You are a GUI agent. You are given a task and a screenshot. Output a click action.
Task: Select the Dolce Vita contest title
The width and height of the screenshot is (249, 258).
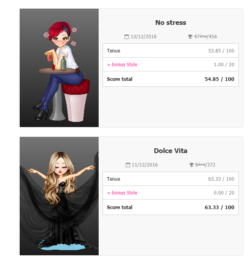170,151
